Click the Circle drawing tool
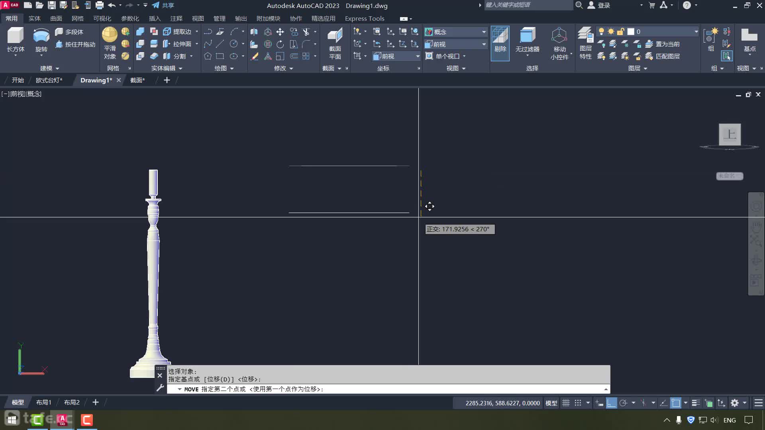 tap(234, 44)
